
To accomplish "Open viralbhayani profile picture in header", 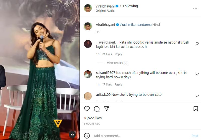I will coord(88,8).
